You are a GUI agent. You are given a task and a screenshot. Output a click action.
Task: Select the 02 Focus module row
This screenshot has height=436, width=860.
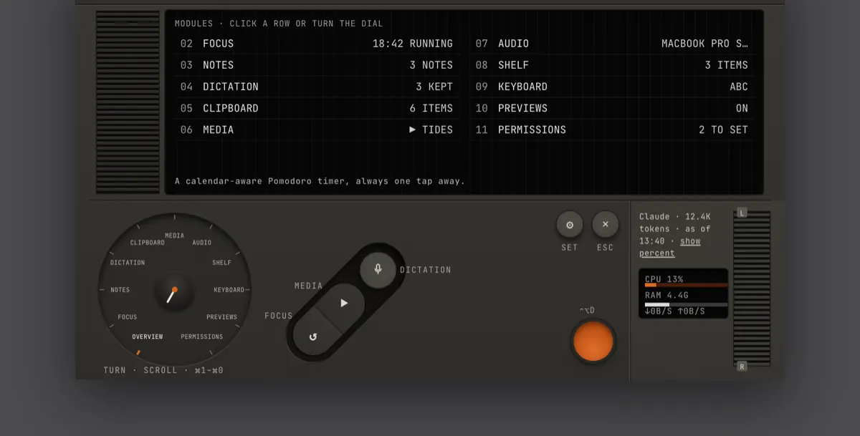click(317, 44)
